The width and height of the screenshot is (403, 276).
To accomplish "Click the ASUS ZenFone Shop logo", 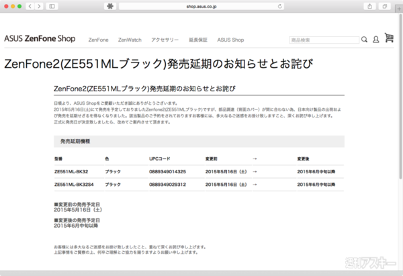I will pyautogui.click(x=40, y=38).
